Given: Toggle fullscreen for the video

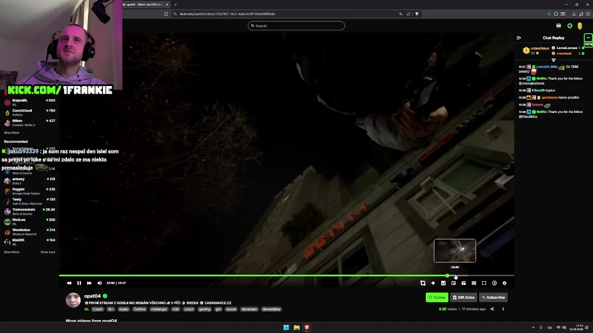Looking at the screenshot, I should pyautogui.click(x=484, y=283).
